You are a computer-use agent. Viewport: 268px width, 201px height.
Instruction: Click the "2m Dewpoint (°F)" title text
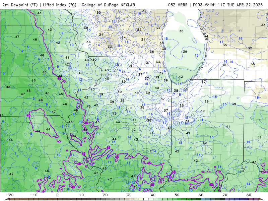pos(20,5)
